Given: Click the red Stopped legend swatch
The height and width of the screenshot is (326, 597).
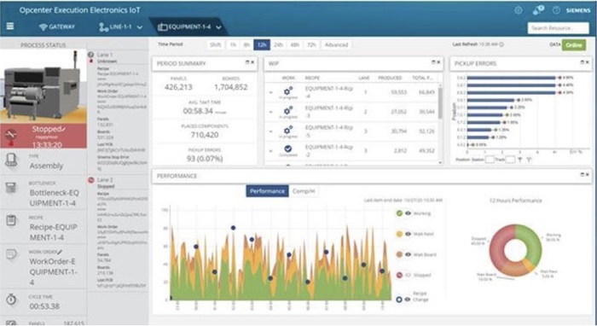Looking at the screenshot, I should coord(399,275).
